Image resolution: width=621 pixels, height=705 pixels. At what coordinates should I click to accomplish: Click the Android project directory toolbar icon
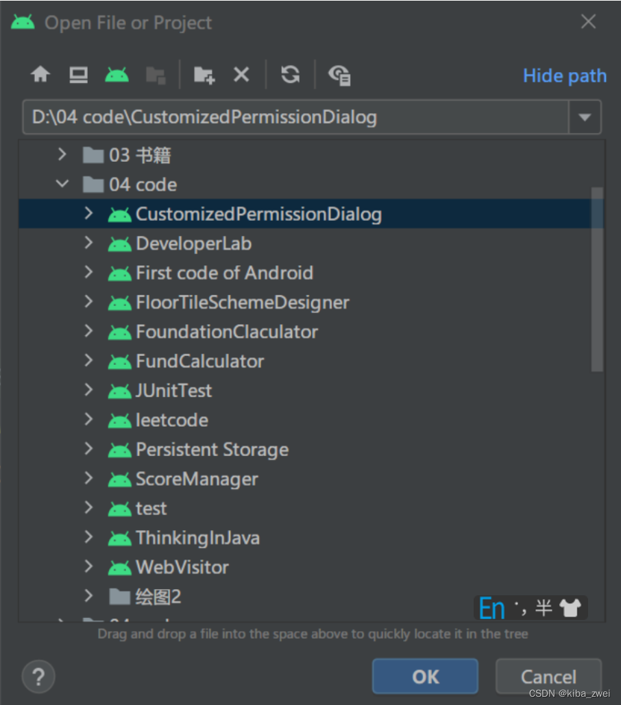(x=117, y=74)
